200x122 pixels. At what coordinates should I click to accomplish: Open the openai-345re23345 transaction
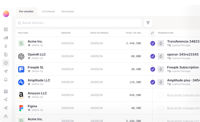click(x=183, y=54)
